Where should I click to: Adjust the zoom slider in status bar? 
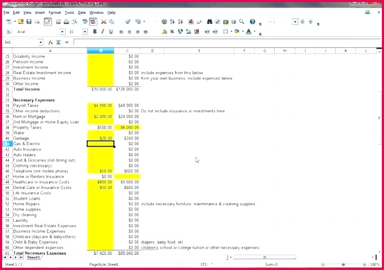tap(343, 264)
